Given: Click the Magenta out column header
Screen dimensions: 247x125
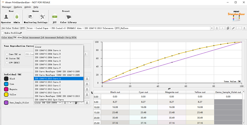Looking at the screenshot, I should click(x=172, y=92).
